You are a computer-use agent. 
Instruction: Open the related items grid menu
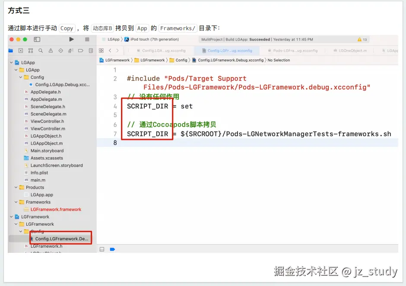(101, 50)
